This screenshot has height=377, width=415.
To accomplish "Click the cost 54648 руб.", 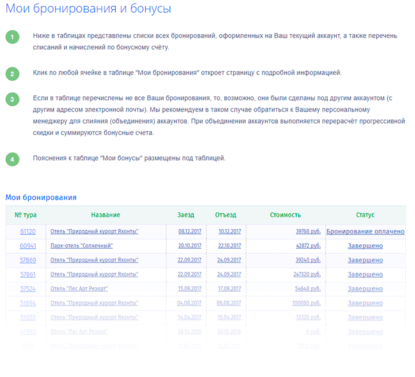I will tap(308, 289).
